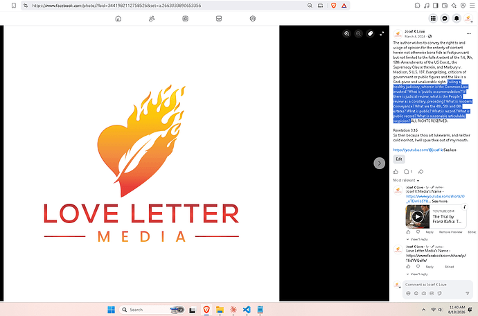Open the Facebook menu grid icon
Image resolution: width=478 pixels, height=316 pixels.
pos(433,18)
